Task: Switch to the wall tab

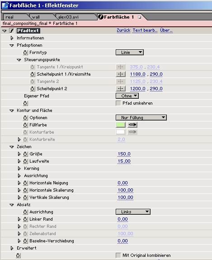Action: point(36,17)
